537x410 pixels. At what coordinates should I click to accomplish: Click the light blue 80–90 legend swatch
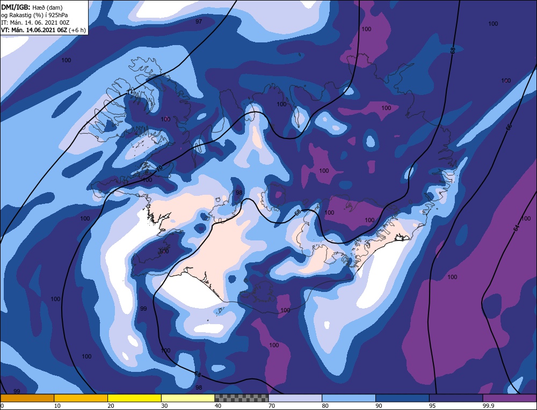pyautogui.click(x=349, y=398)
